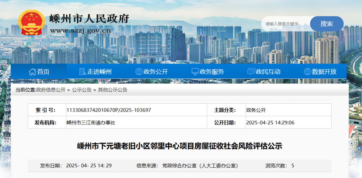Click the article title about 下元塘老旧小区
The width and height of the screenshot is (362, 178).
point(180,146)
